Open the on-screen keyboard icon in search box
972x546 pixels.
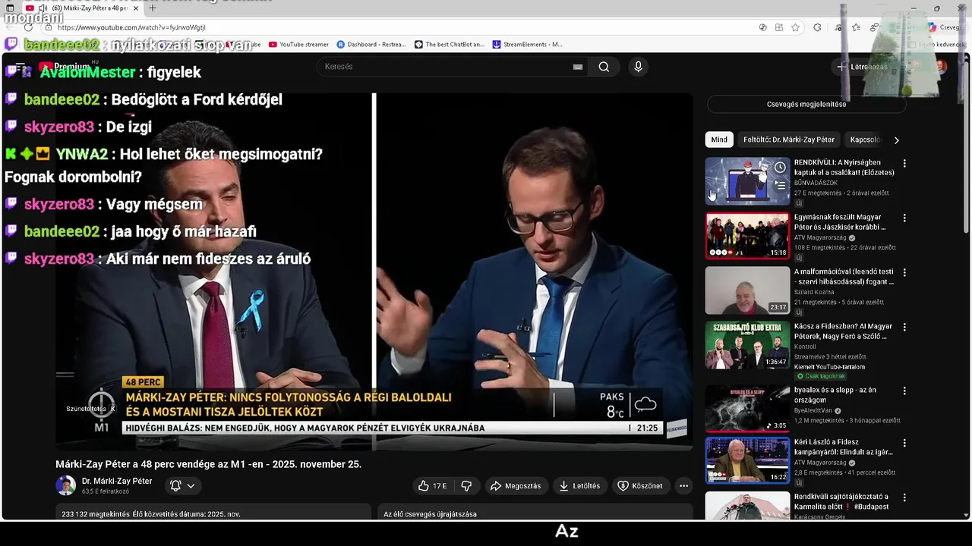tap(578, 67)
